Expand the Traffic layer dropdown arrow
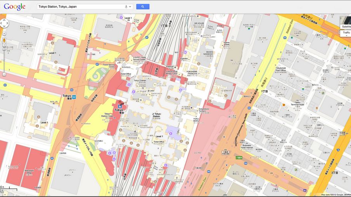 (x=346, y=36)
